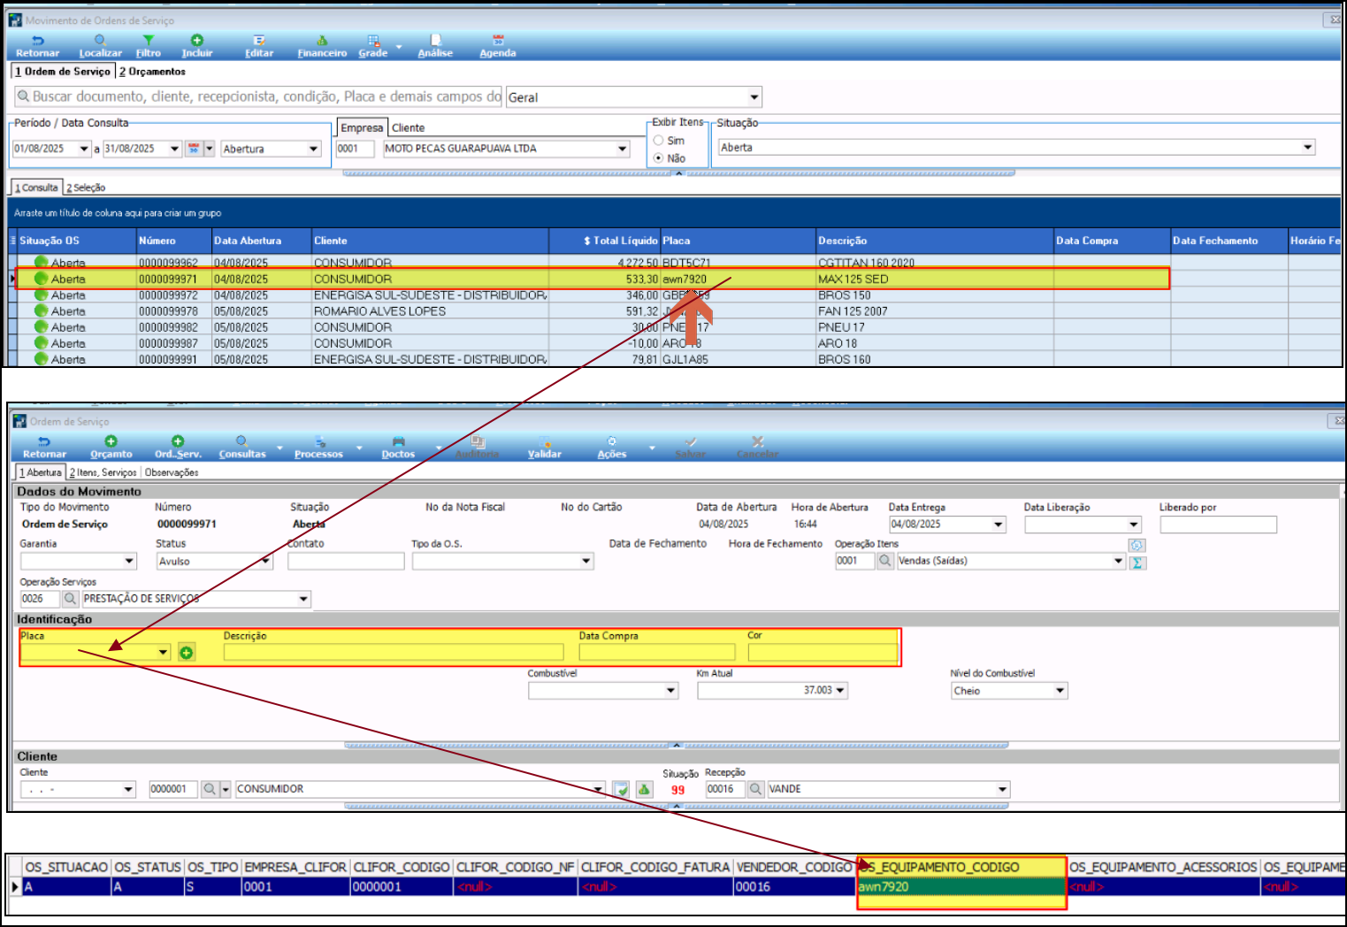Click the Salvar toolbar icon
Viewport: 1347px width, 927px height.
coord(691,441)
